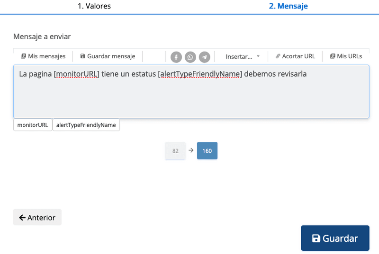Open Mis URLs list
This screenshot has height=254, width=379.
tap(346, 56)
